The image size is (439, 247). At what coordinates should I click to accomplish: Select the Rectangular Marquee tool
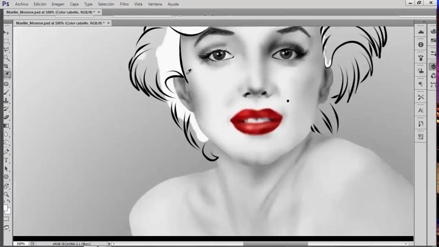6,41
